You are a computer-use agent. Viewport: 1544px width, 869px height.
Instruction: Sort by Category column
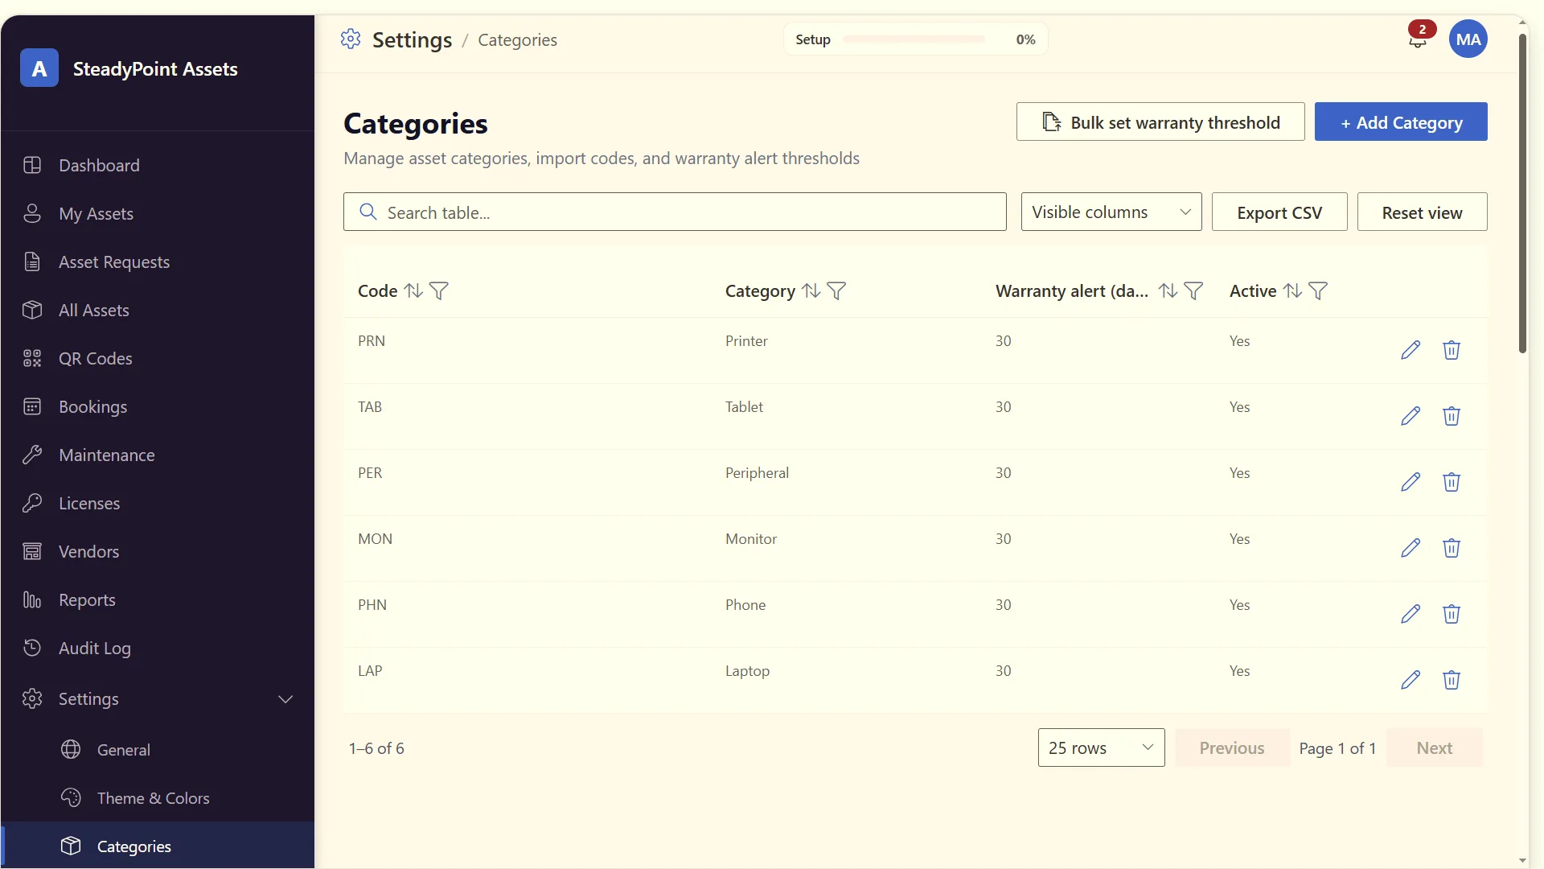click(811, 290)
